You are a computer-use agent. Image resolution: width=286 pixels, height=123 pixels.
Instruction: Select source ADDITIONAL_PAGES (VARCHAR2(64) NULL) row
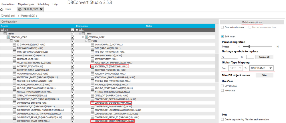pyautogui.click(x=37, y=77)
